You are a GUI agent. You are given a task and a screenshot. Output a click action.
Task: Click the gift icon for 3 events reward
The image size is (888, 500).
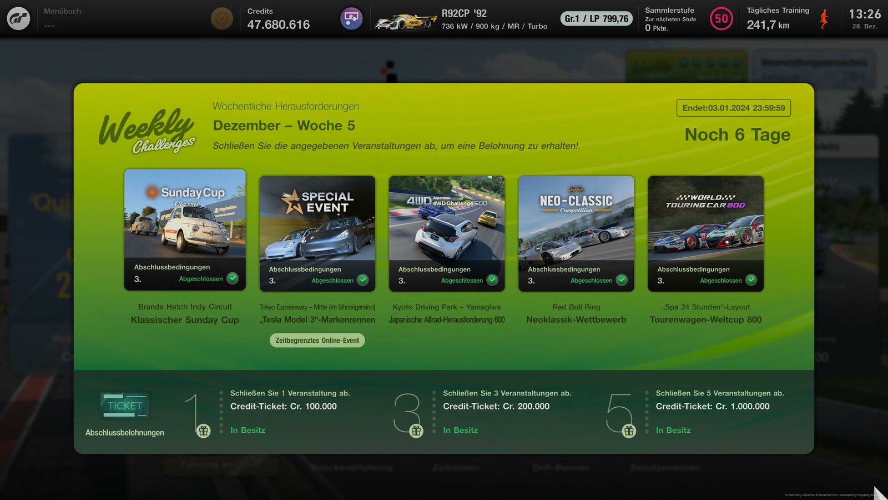click(416, 431)
